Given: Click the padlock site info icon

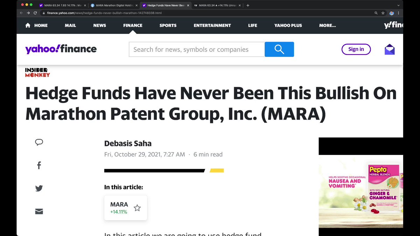Looking at the screenshot, I should tap(44, 13).
